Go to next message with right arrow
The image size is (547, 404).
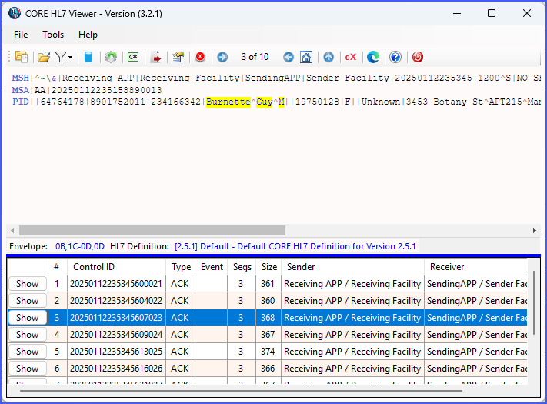point(222,57)
